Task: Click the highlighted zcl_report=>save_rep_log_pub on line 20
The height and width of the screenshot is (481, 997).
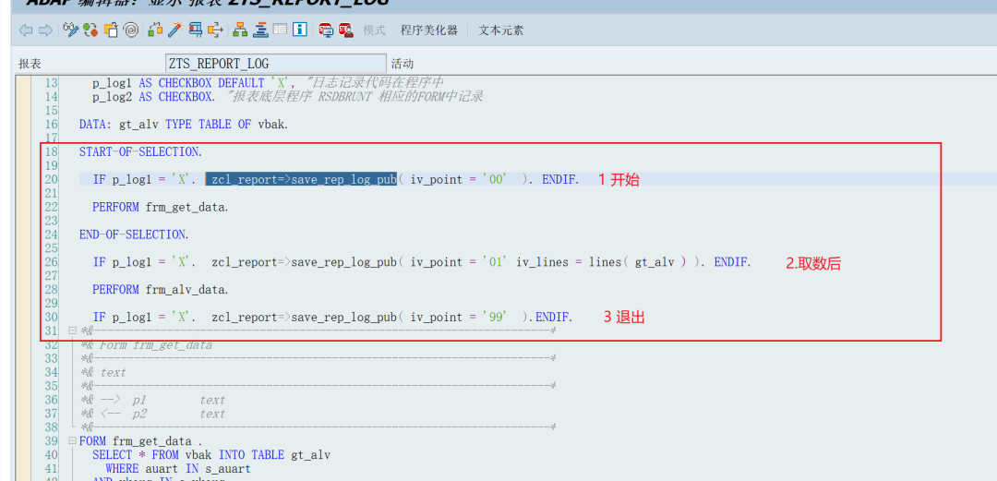Action: [301, 179]
